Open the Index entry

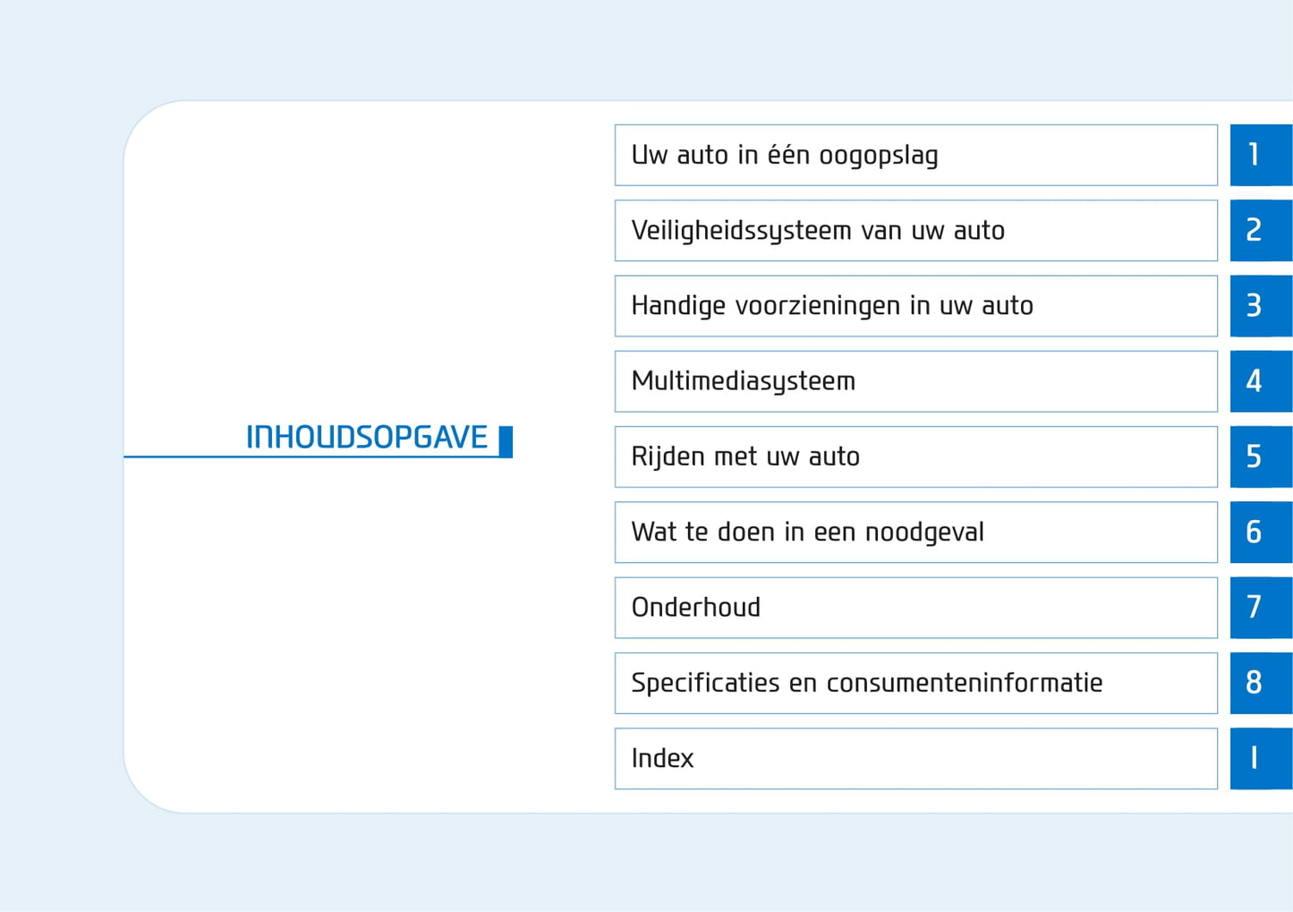pyautogui.click(x=915, y=758)
